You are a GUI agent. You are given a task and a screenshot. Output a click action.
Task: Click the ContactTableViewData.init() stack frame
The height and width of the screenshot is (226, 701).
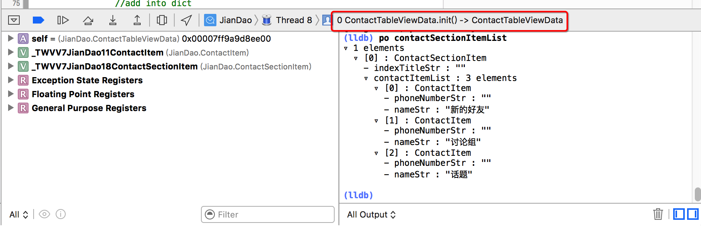click(x=449, y=20)
